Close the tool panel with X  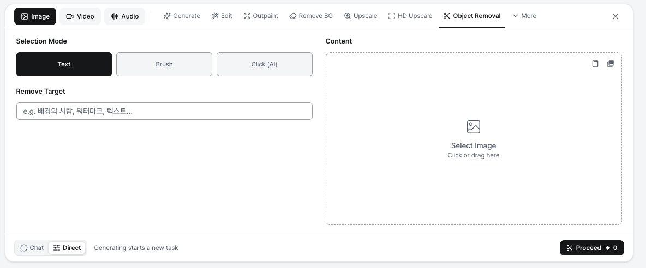(x=615, y=16)
